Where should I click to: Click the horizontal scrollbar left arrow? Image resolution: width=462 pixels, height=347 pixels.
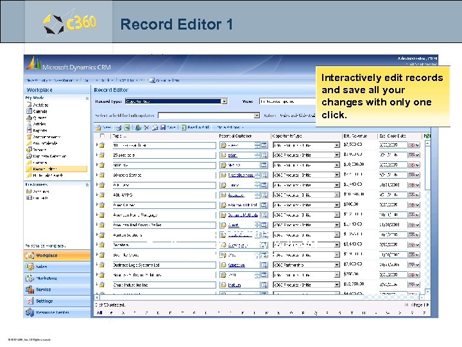pos(97,298)
